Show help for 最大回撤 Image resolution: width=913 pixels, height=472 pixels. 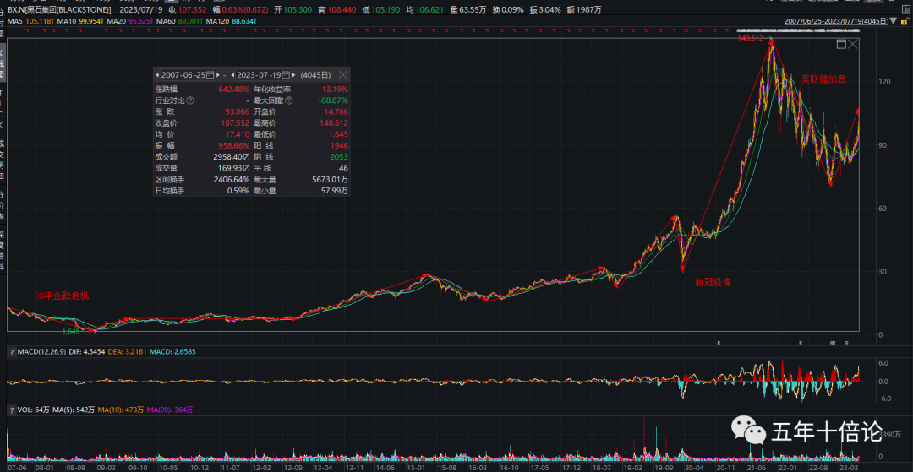click(289, 100)
